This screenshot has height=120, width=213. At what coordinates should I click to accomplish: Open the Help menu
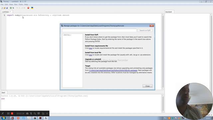[x=26, y=4]
